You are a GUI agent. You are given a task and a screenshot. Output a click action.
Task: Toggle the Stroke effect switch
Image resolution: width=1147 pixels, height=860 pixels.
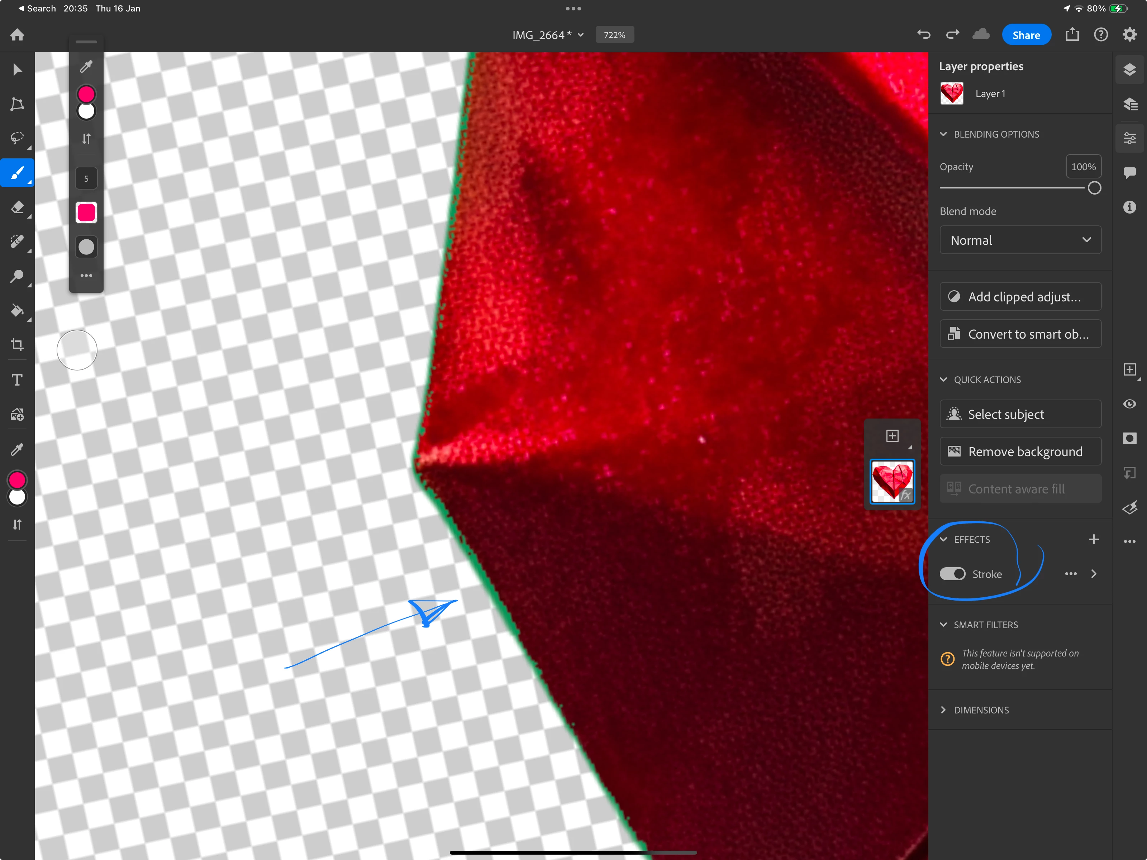pyautogui.click(x=952, y=574)
